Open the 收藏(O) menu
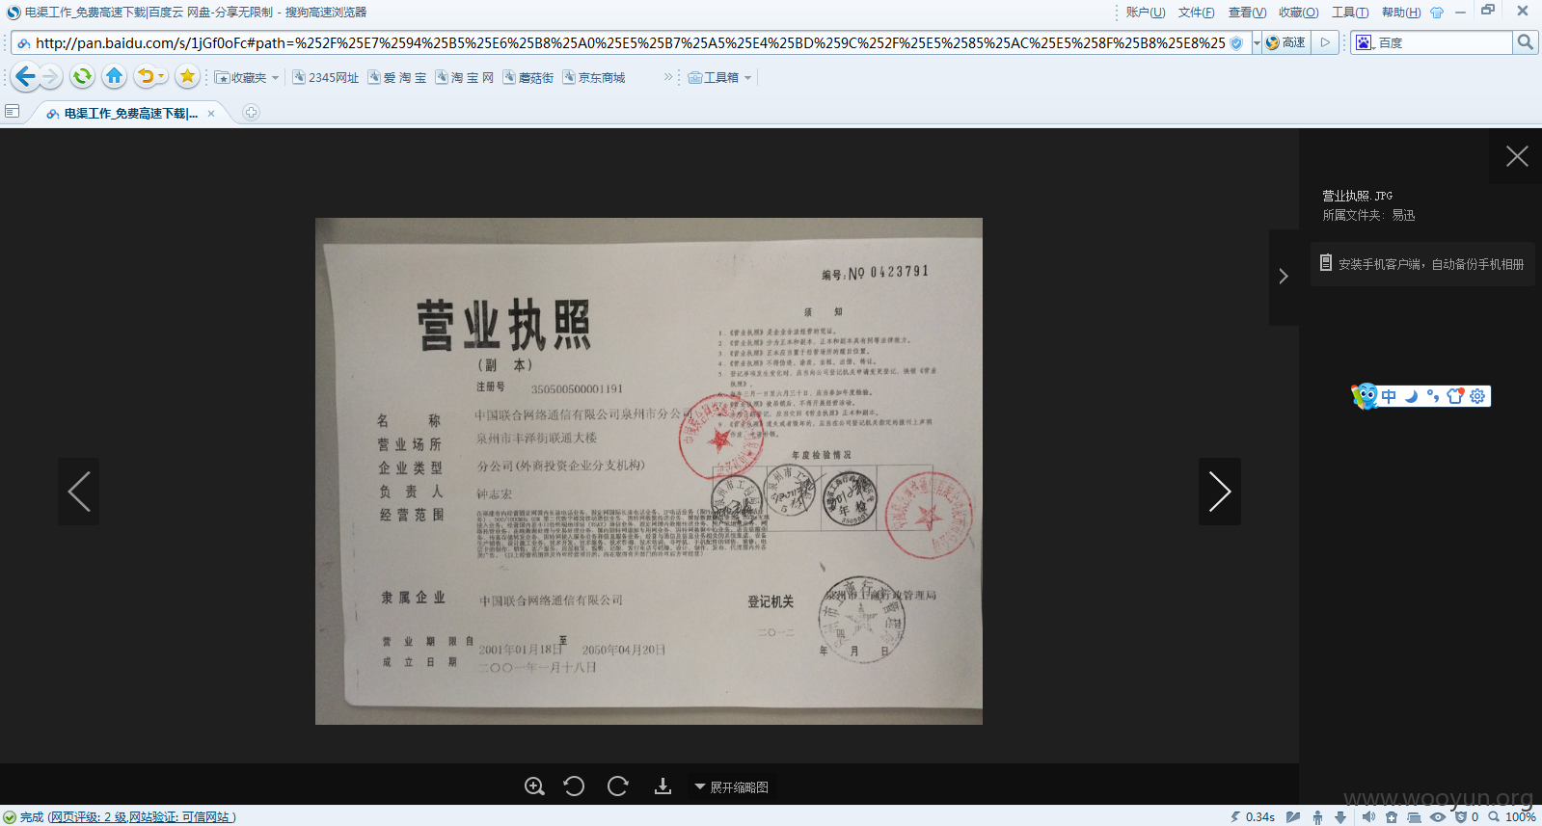The image size is (1542, 826). (x=1298, y=13)
